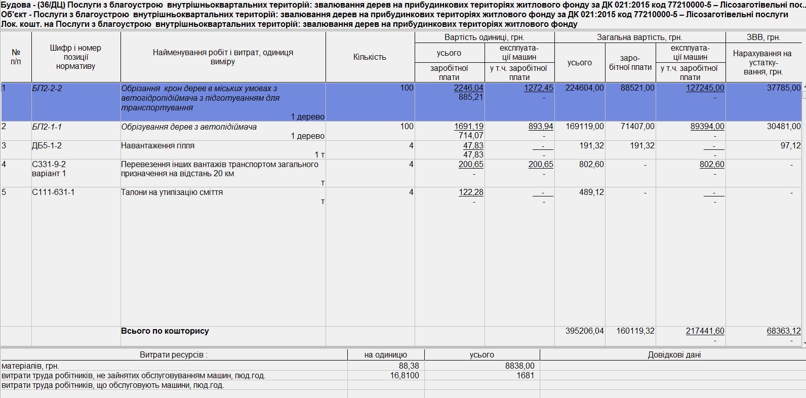Select the code cell БП2-1-1

click(x=47, y=127)
